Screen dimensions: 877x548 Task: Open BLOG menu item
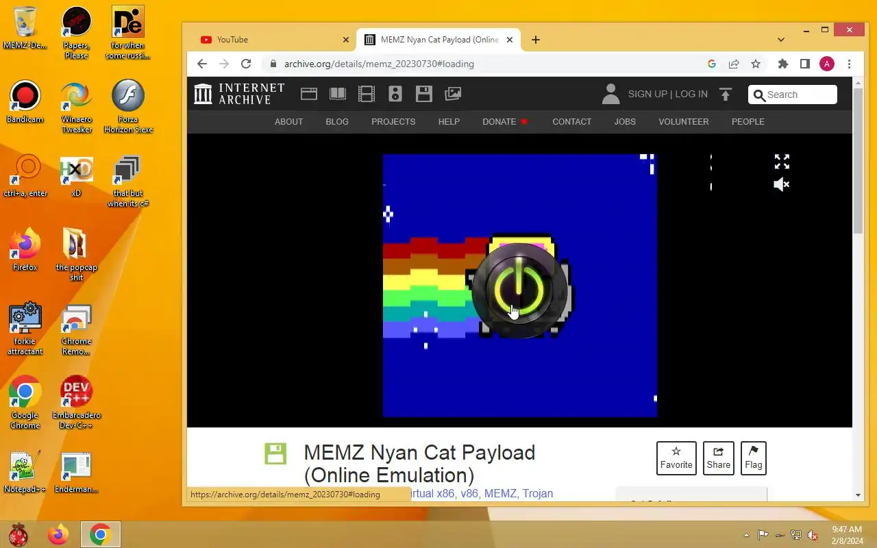337,121
